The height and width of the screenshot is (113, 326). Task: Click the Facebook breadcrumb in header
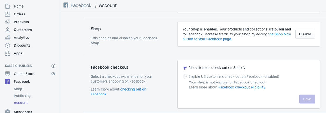81,5
